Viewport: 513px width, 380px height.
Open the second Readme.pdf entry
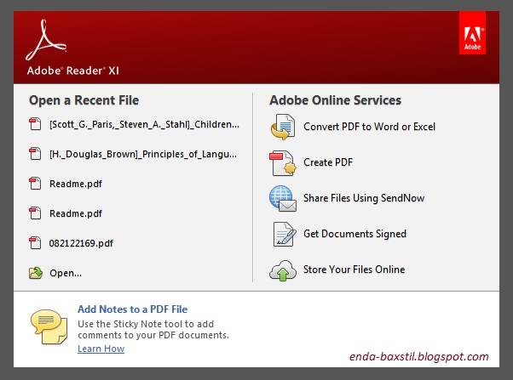click(x=76, y=213)
